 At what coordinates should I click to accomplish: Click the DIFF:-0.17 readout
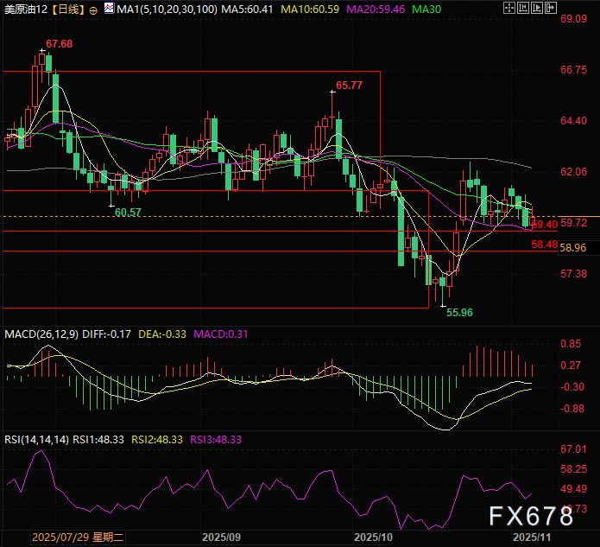pos(107,334)
